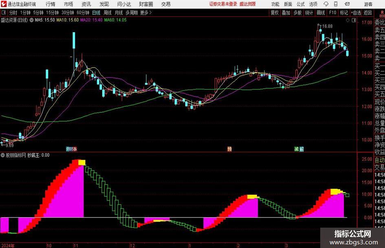This screenshot has width=385, height=248.
Task: Switch to 1分钟 period
Action: tap(25, 13)
